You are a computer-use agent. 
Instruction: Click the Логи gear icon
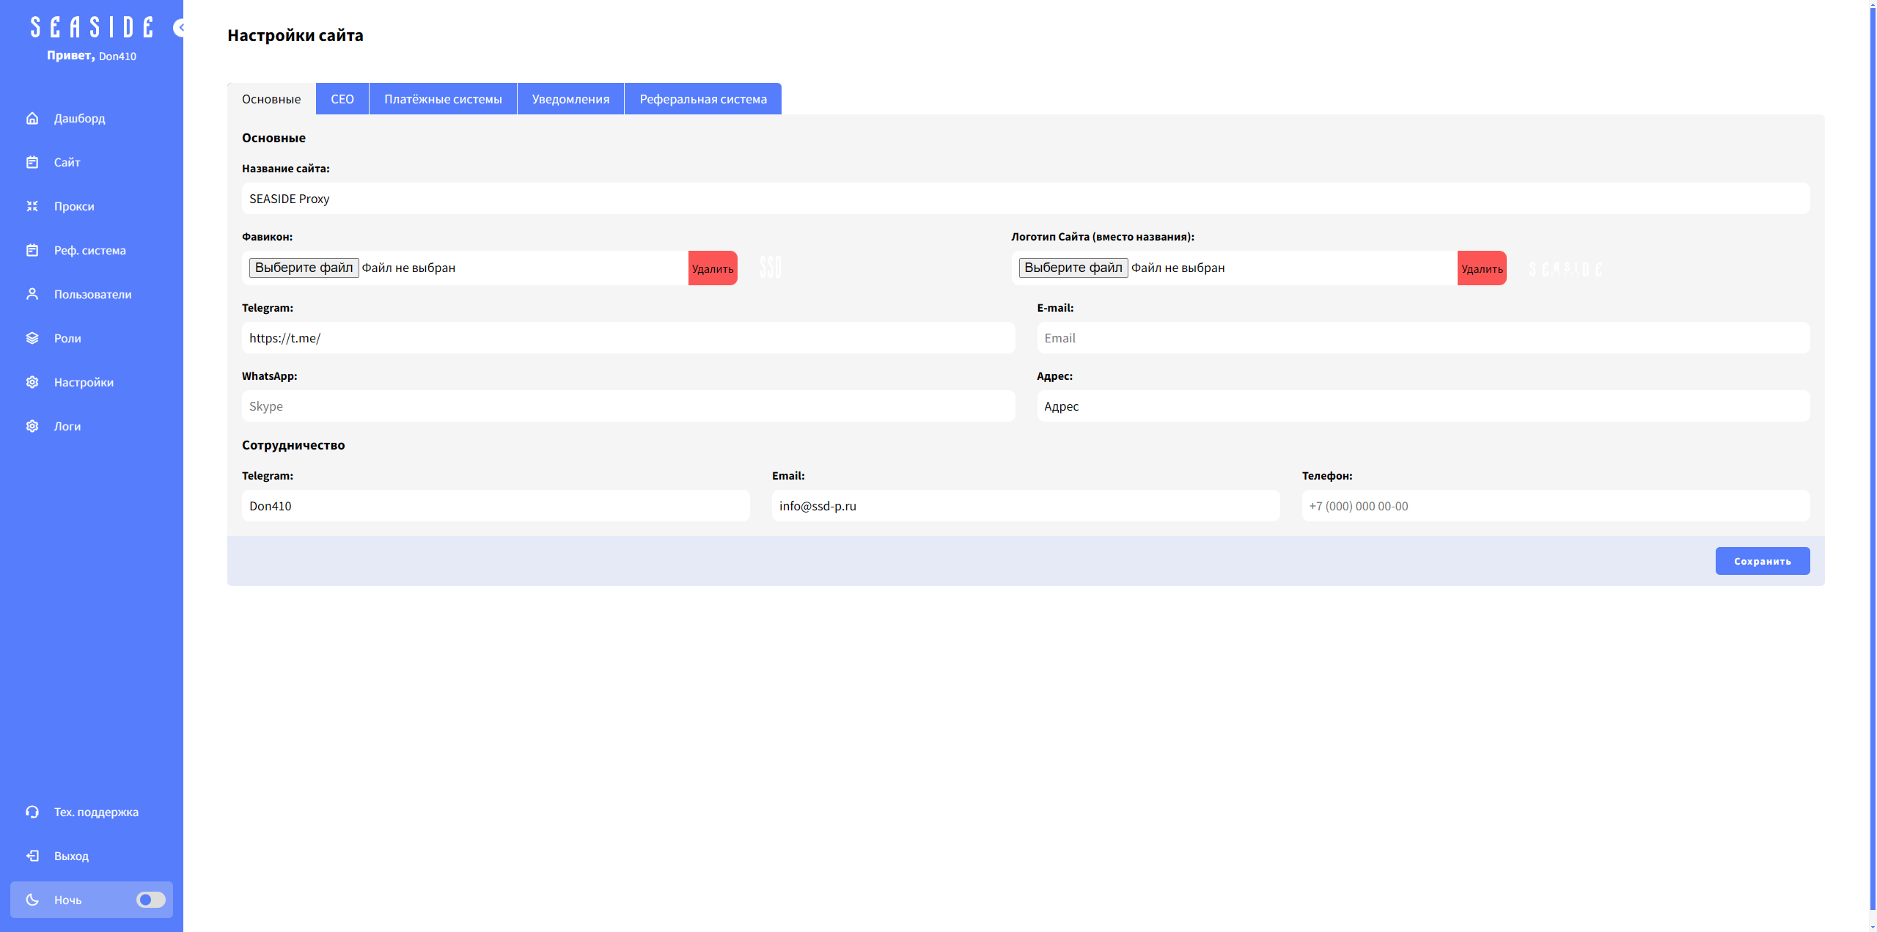[32, 426]
